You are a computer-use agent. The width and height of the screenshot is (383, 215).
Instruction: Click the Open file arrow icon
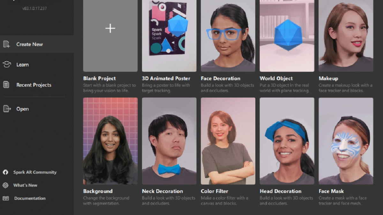click(x=6, y=109)
